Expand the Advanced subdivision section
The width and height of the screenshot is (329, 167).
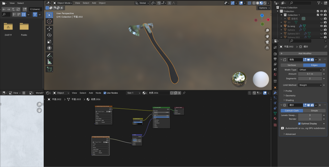289,134
